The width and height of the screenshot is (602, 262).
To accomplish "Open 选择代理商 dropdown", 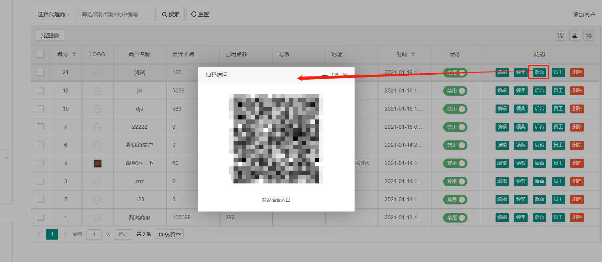I will coord(53,15).
